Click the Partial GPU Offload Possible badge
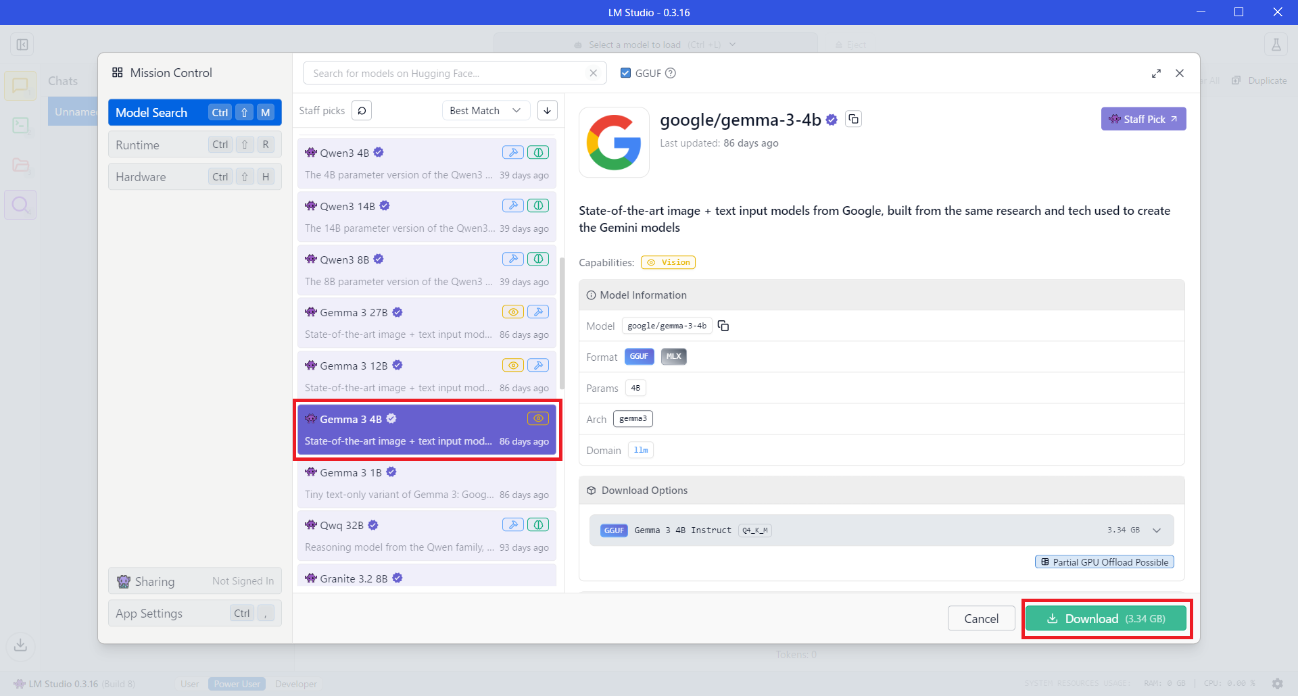The image size is (1298, 696). point(1105,562)
